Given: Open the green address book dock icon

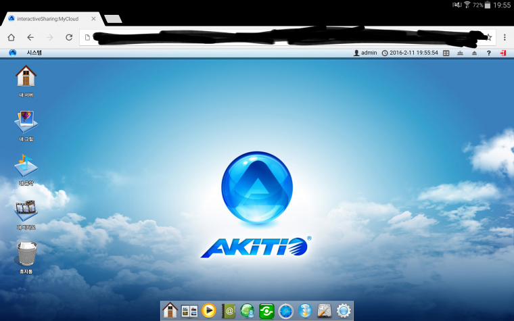Looking at the screenshot, I should click(x=228, y=310).
